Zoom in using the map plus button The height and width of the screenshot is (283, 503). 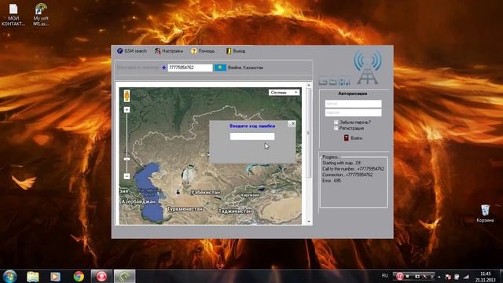[x=127, y=110]
